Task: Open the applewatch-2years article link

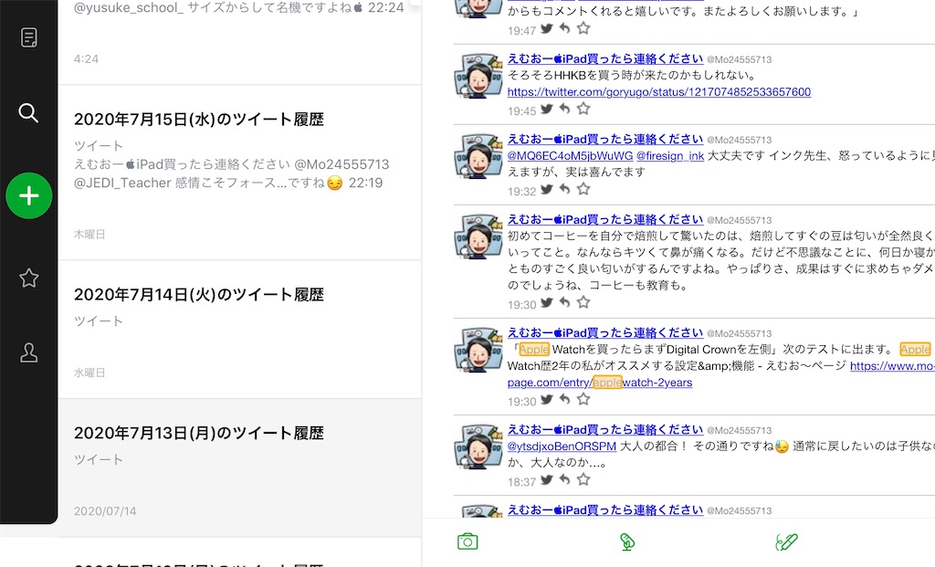Action: pos(598,382)
